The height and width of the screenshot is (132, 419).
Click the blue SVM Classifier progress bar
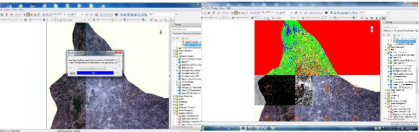tap(95, 73)
